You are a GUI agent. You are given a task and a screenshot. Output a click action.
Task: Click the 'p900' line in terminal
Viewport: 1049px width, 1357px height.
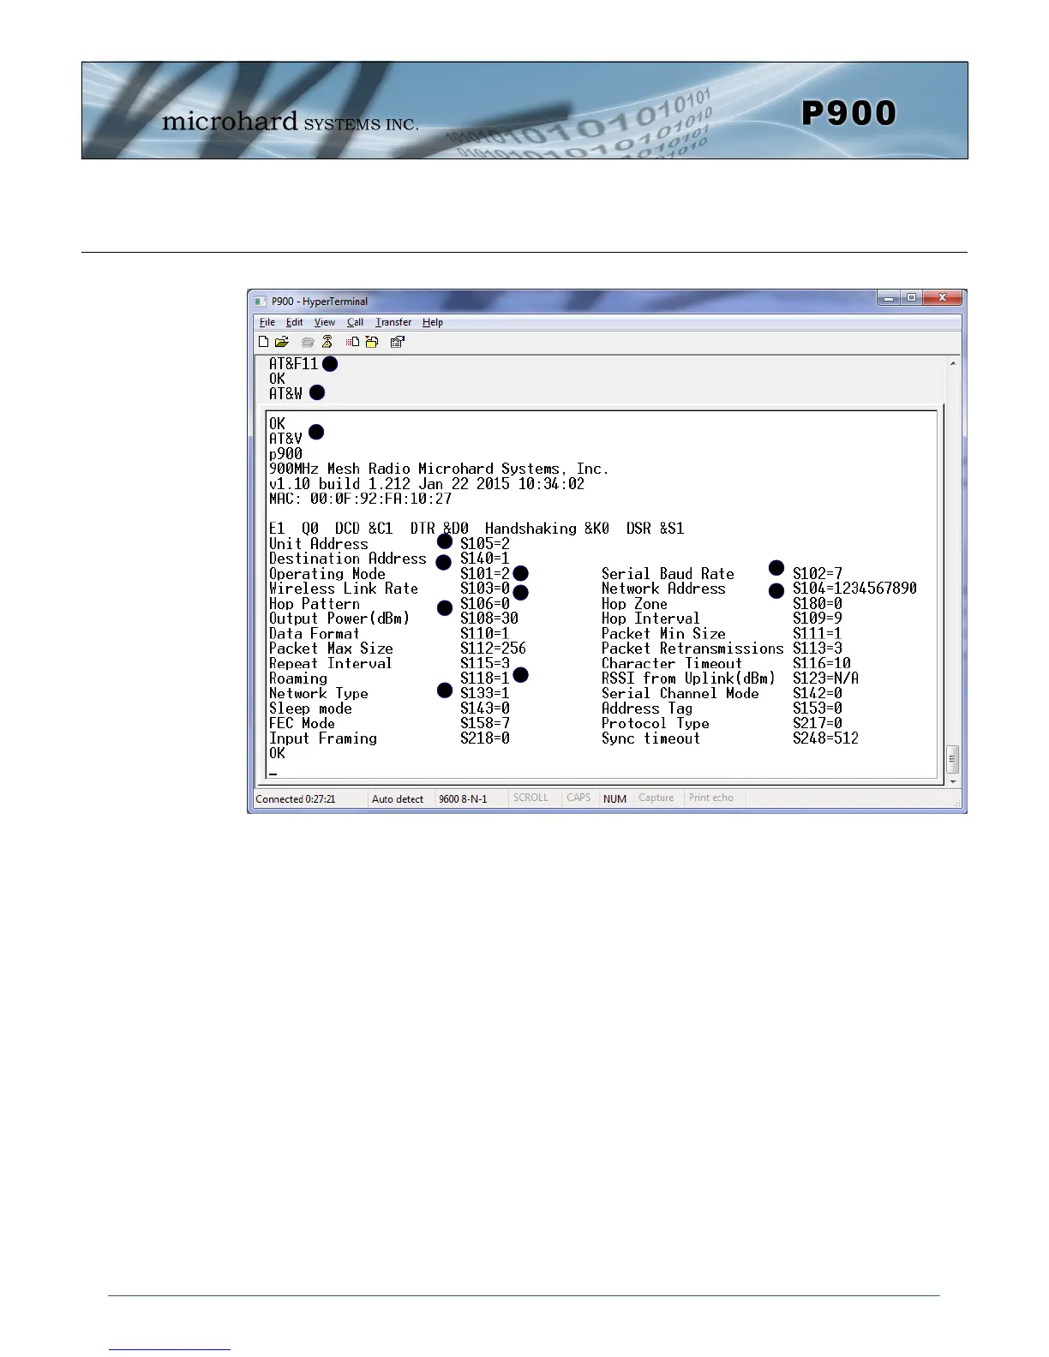click(285, 454)
